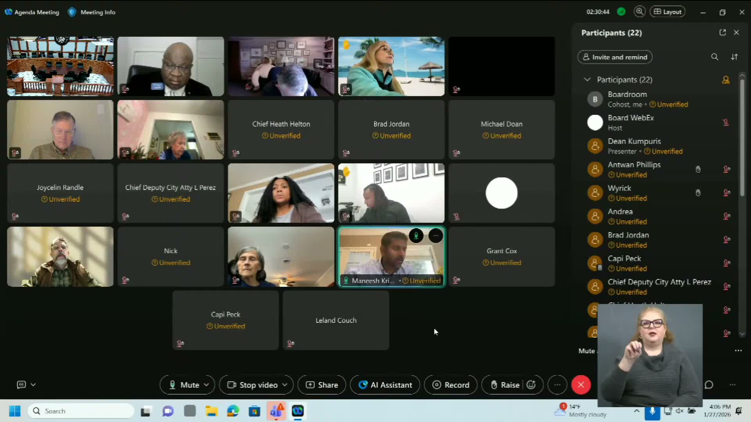Open Stop video options arrow

pos(285,385)
